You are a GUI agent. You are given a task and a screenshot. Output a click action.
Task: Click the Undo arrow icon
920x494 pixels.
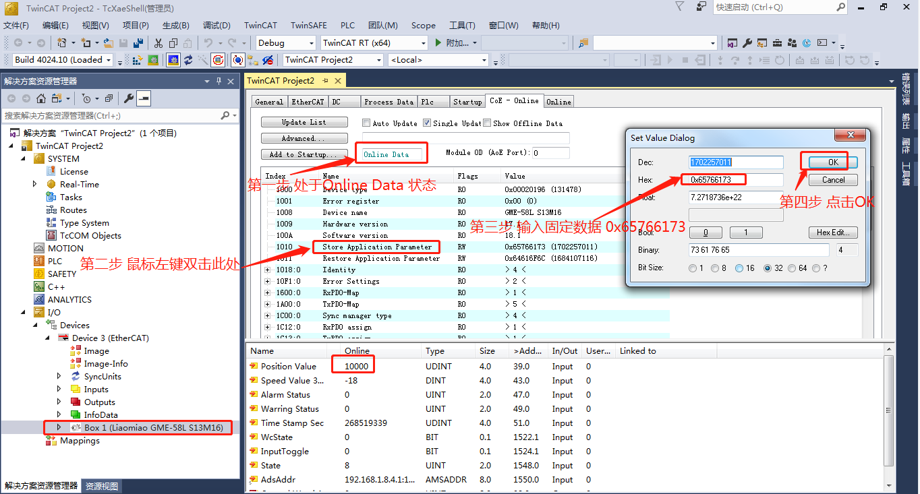pyautogui.click(x=208, y=43)
